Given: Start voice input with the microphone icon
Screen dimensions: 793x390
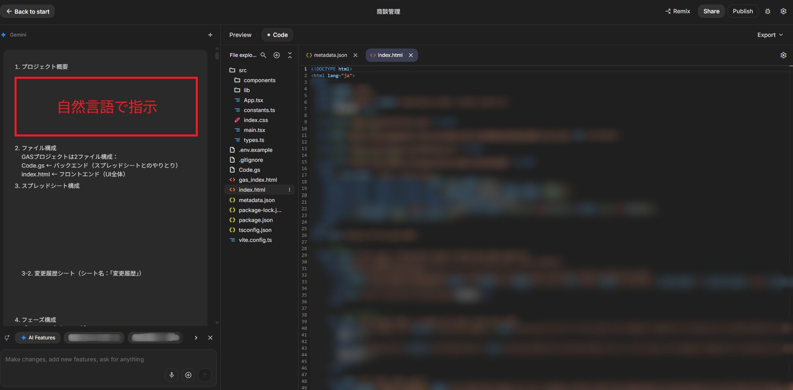Looking at the screenshot, I should (x=172, y=375).
